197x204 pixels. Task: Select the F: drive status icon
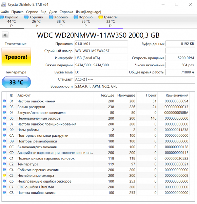(2, 17)
